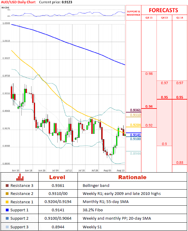Click the Aug 13 date axis label

pyautogui.click(x=121, y=170)
